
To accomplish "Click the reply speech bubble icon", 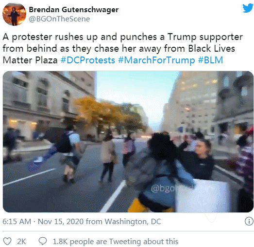I will 43,241.
